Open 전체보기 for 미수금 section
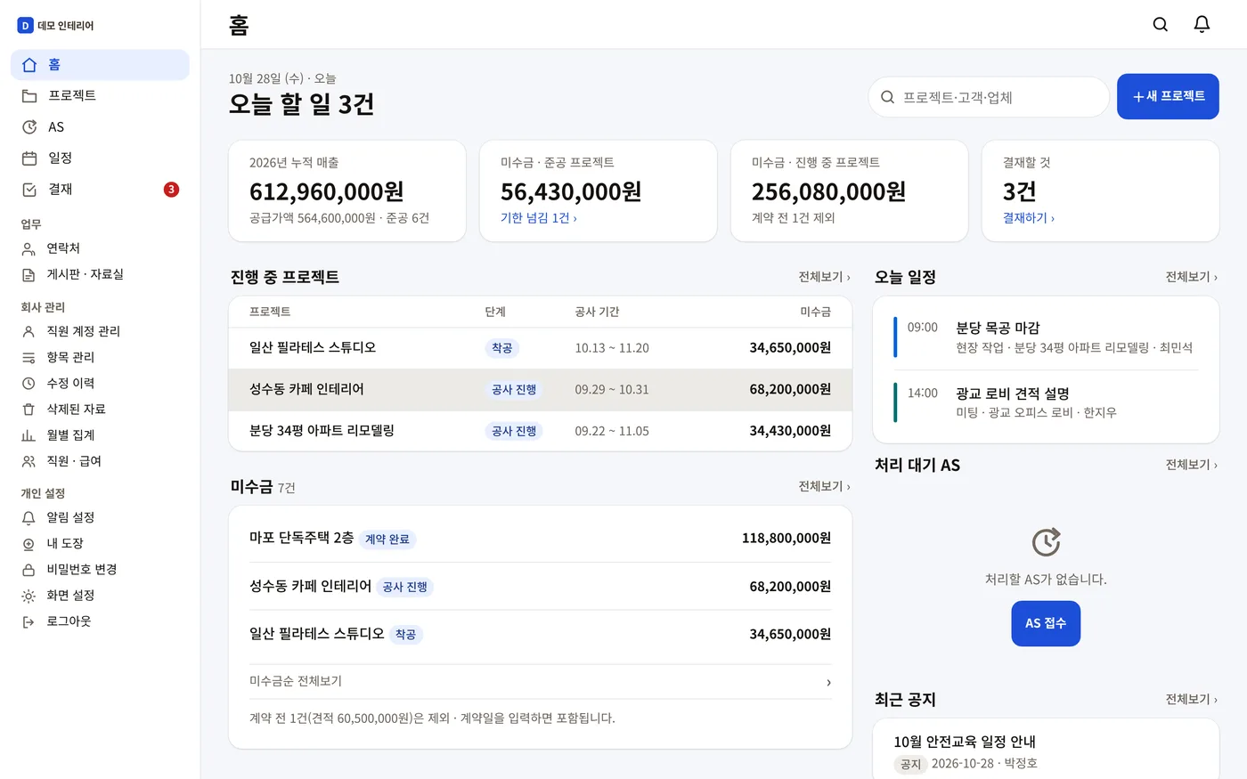The width and height of the screenshot is (1247, 779). click(824, 486)
